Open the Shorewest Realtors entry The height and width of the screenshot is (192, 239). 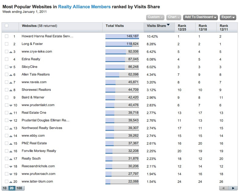(36, 90)
